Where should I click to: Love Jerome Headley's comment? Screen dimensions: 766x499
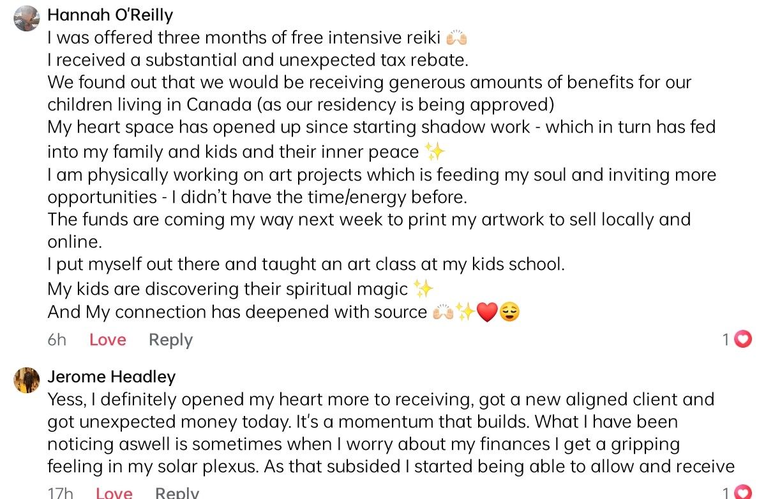114,493
